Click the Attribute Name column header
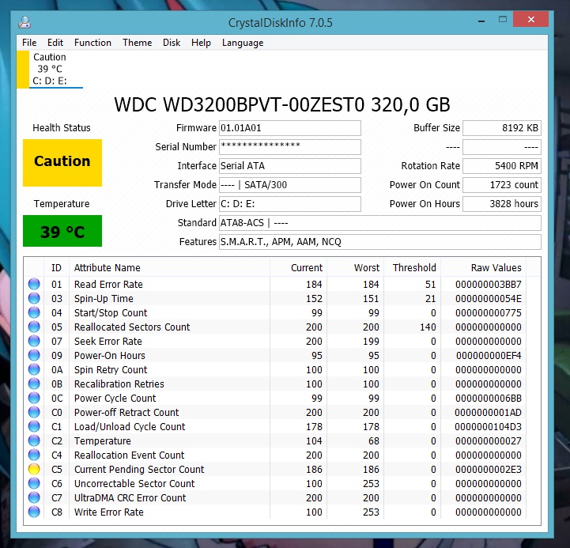570x548 pixels. [169, 267]
